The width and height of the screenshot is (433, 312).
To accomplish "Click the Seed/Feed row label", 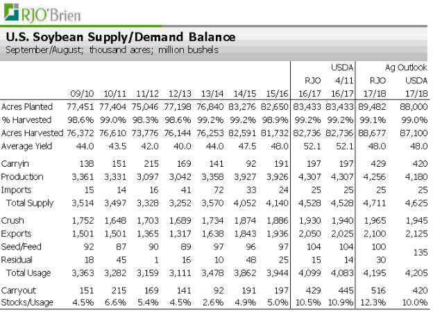I will pos(19,245).
